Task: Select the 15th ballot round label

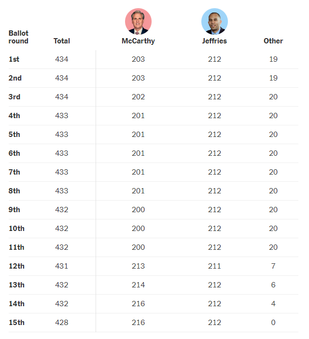Action: tap(16, 323)
